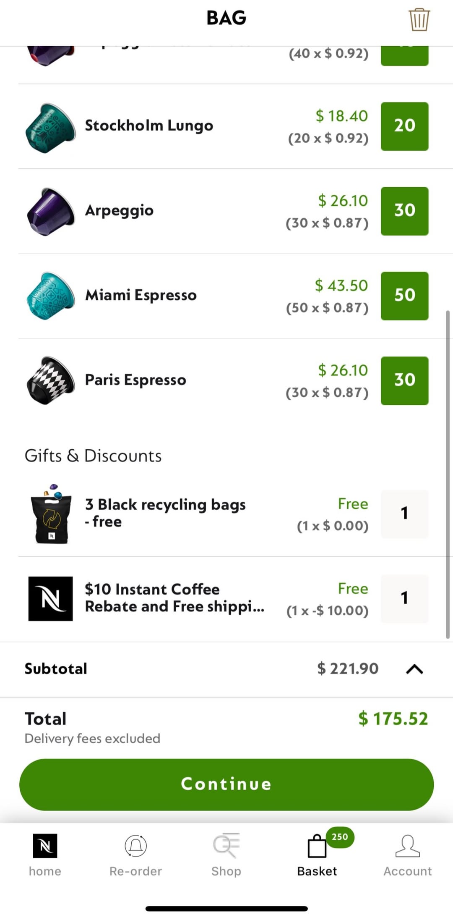The width and height of the screenshot is (453, 920).
Task: Change Stockholm Lungo quantity of 20
Action: 404,126
